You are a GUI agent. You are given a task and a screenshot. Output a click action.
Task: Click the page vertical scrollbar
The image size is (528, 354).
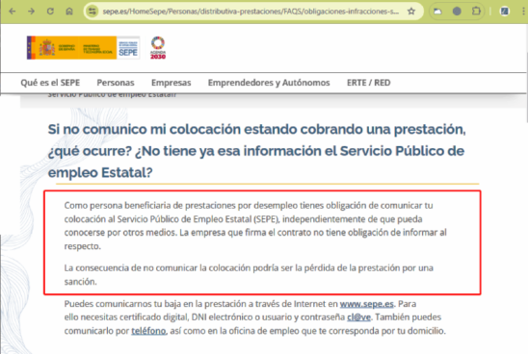click(526, 88)
